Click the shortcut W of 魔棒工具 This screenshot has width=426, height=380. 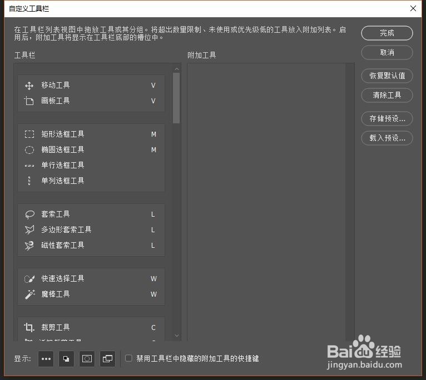(153, 294)
